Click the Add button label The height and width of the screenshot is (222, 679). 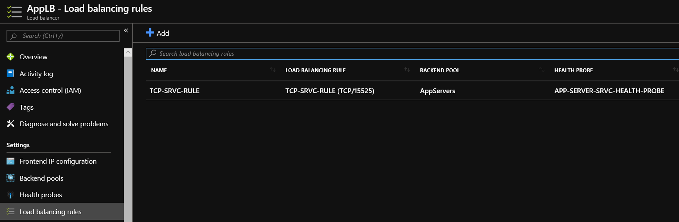pos(163,33)
